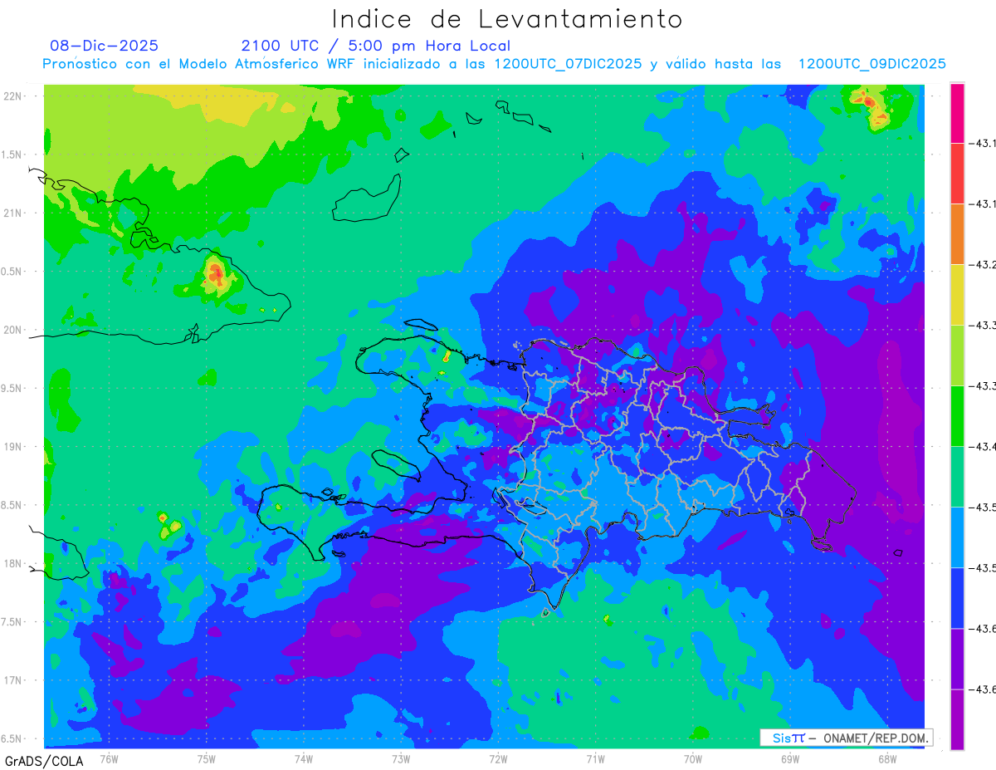
Task: Click the axis label "7.5N"
Action: coord(12,622)
